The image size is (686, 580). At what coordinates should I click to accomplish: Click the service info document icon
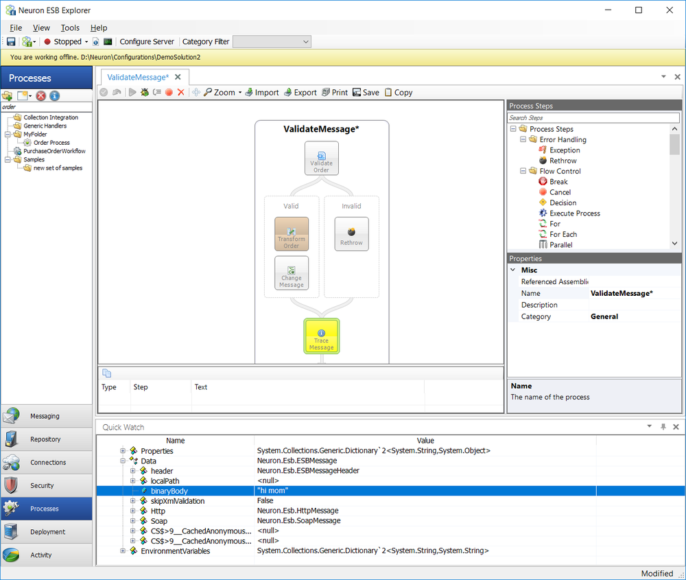pyautogui.click(x=96, y=42)
